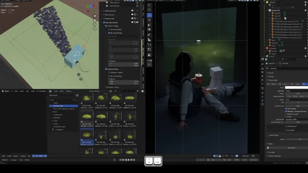Select the MT_PM_V60 catalog in asset tree
This screenshot has height=173, width=308.
coord(63,106)
